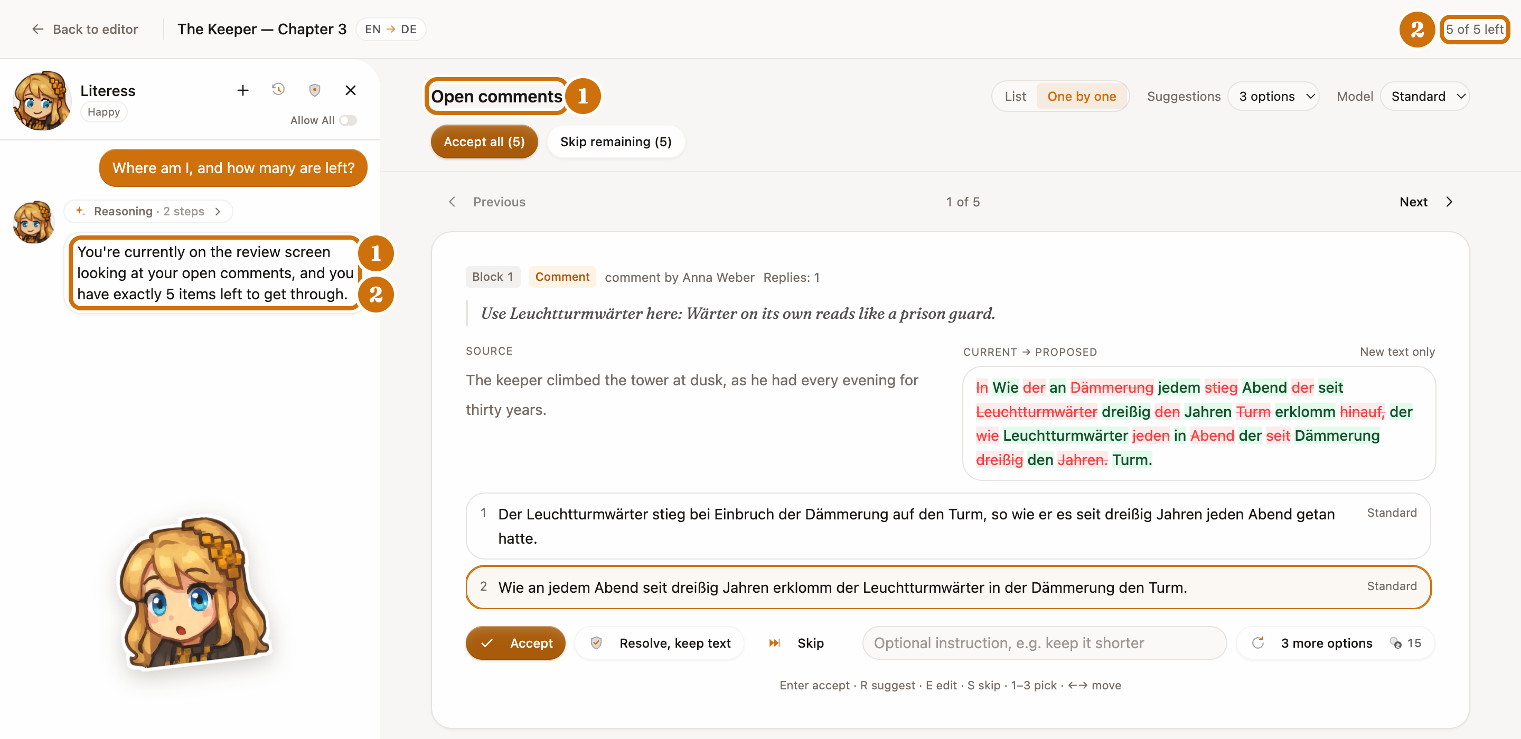The image size is (1521, 739).
Task: Open chat history clock icon
Action: tap(278, 90)
